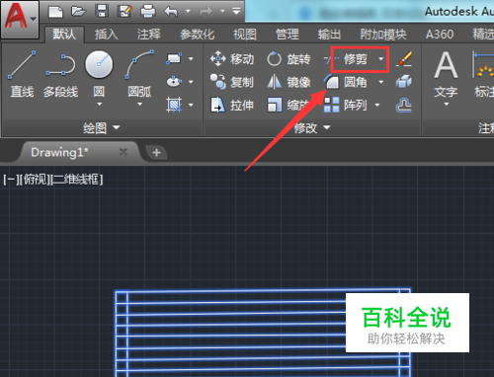
Task: Activate the 复制 copy command
Action: [232, 82]
